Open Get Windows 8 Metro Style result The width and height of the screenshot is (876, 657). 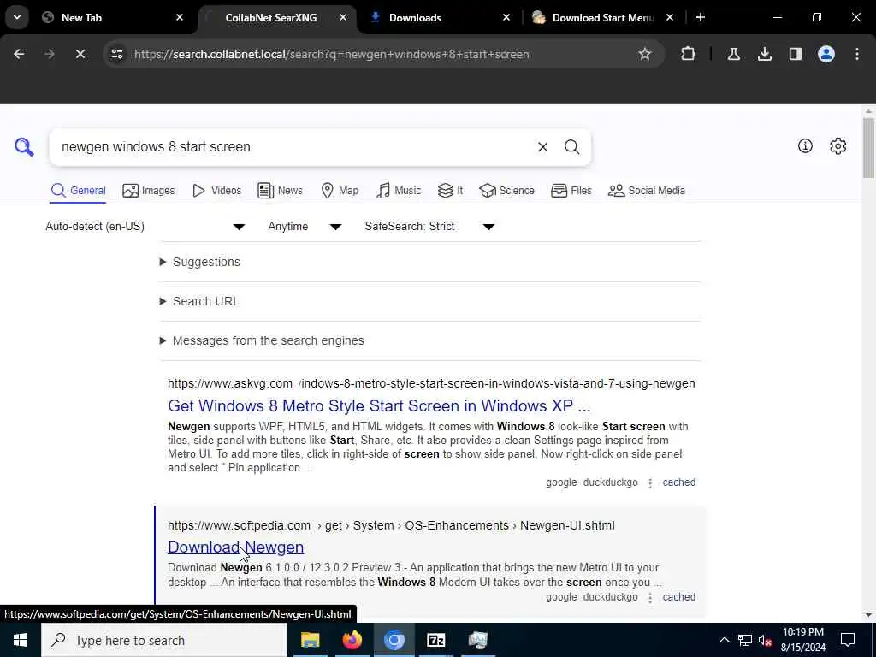tap(379, 405)
